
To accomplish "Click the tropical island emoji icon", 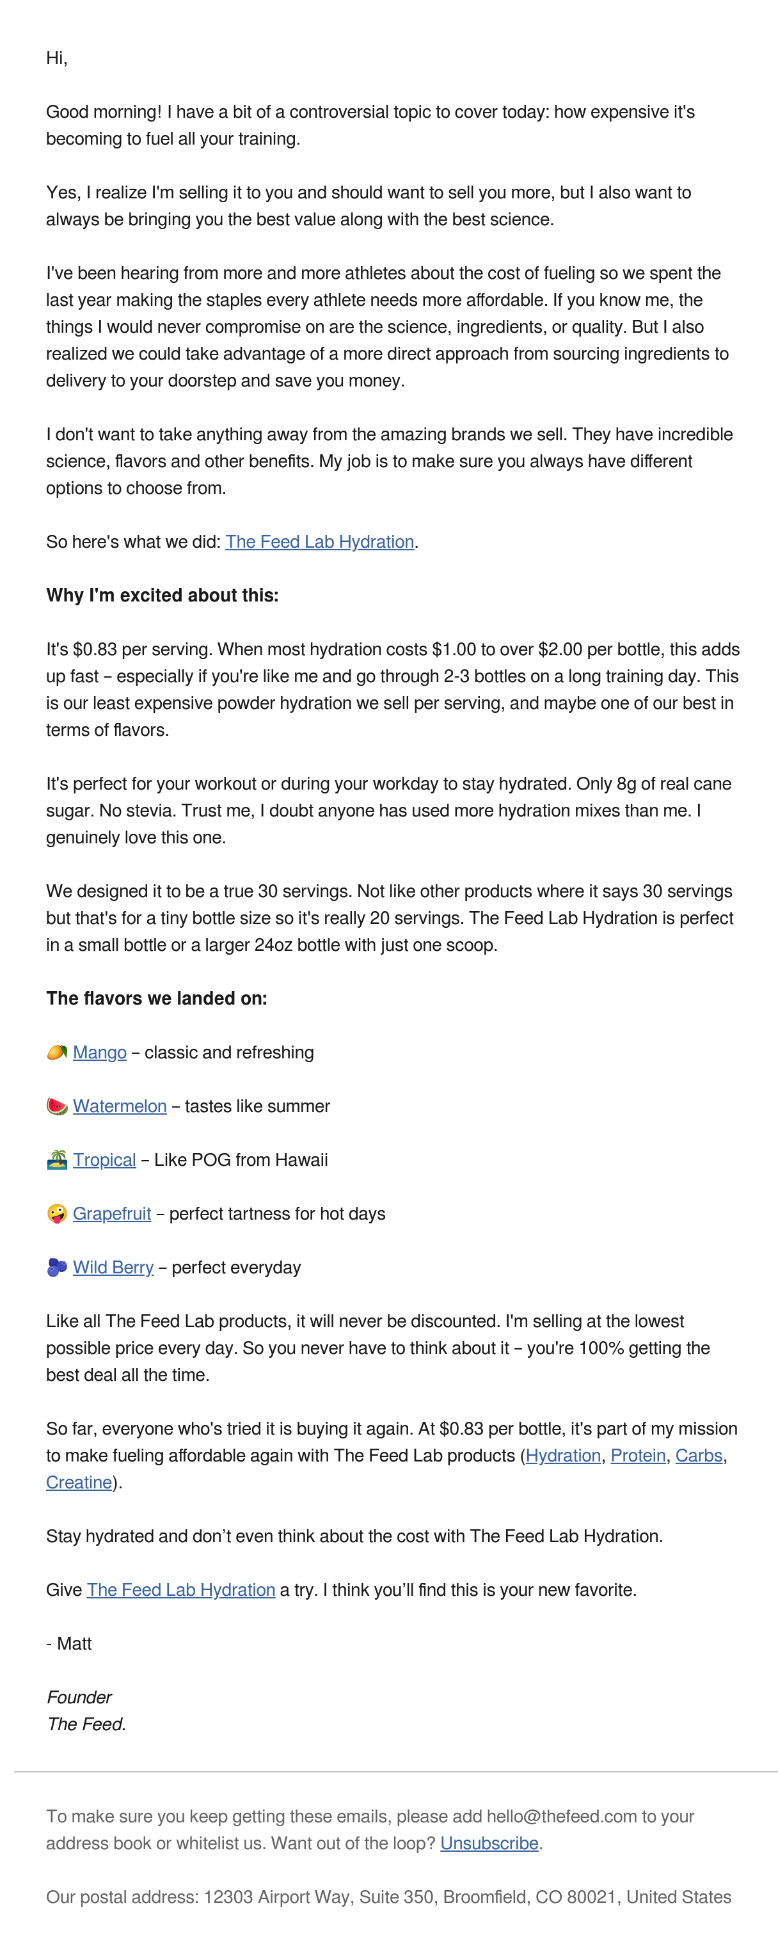I will click(57, 1160).
